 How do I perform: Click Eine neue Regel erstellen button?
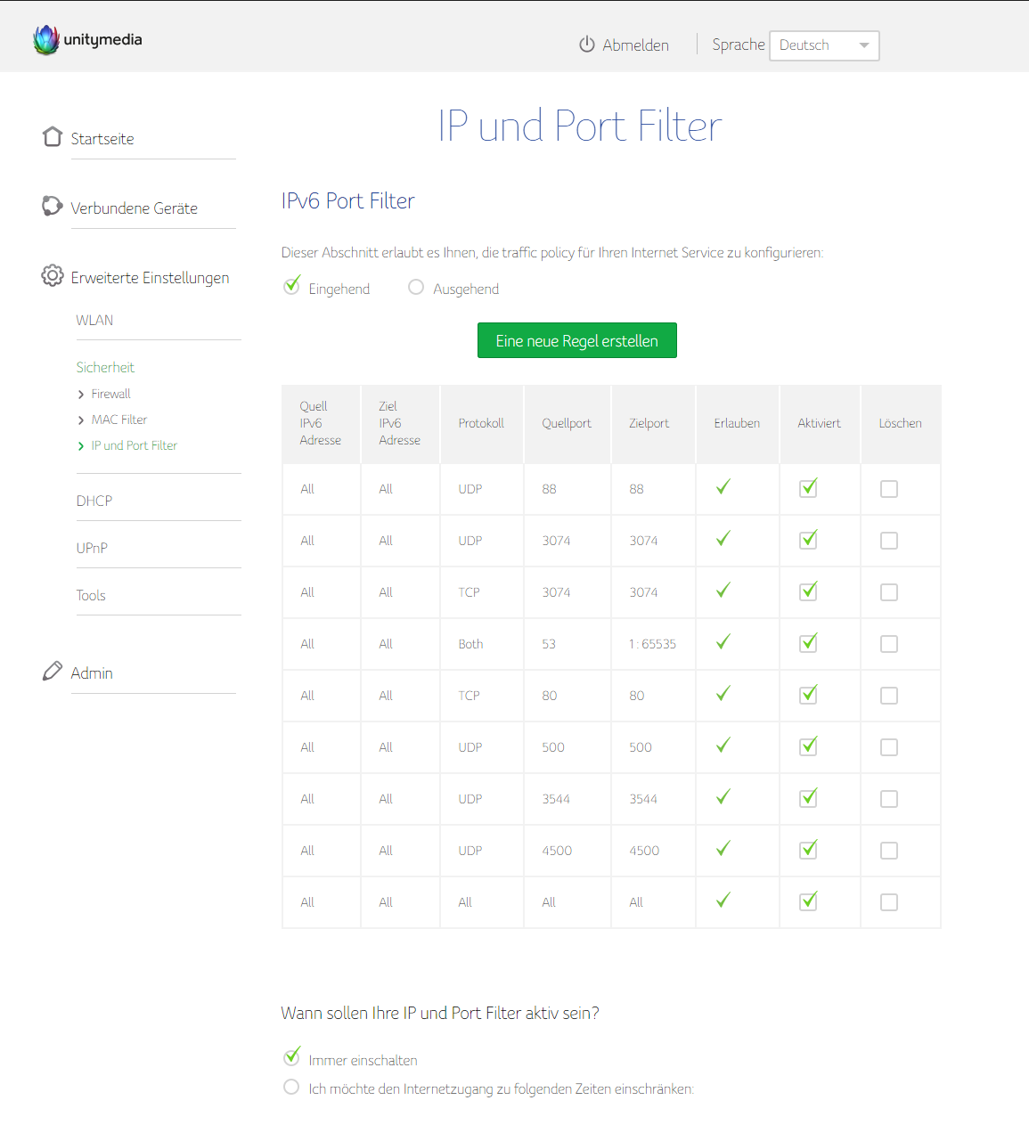coord(577,340)
